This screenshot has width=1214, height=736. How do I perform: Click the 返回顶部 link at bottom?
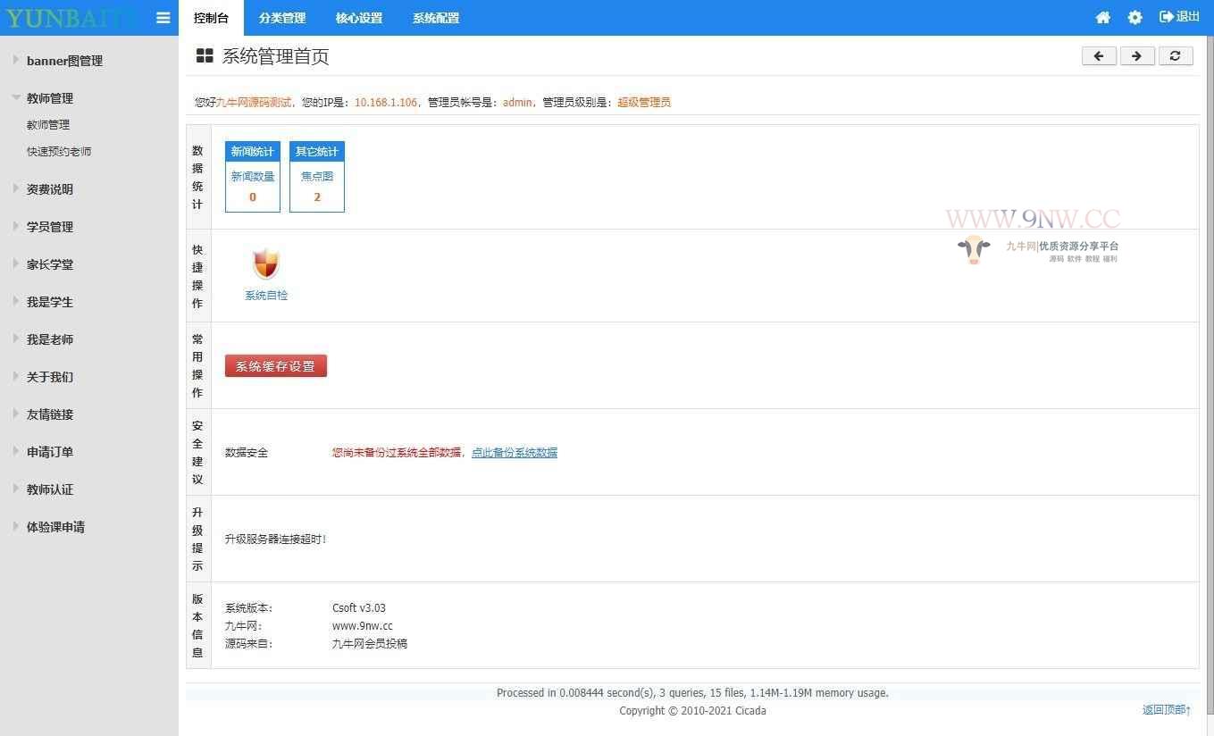(1167, 710)
